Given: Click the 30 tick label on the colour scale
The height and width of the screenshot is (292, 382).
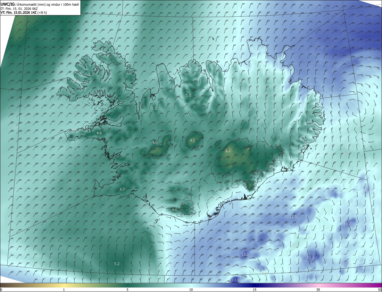Looking at the screenshot, I should click(318, 290).
